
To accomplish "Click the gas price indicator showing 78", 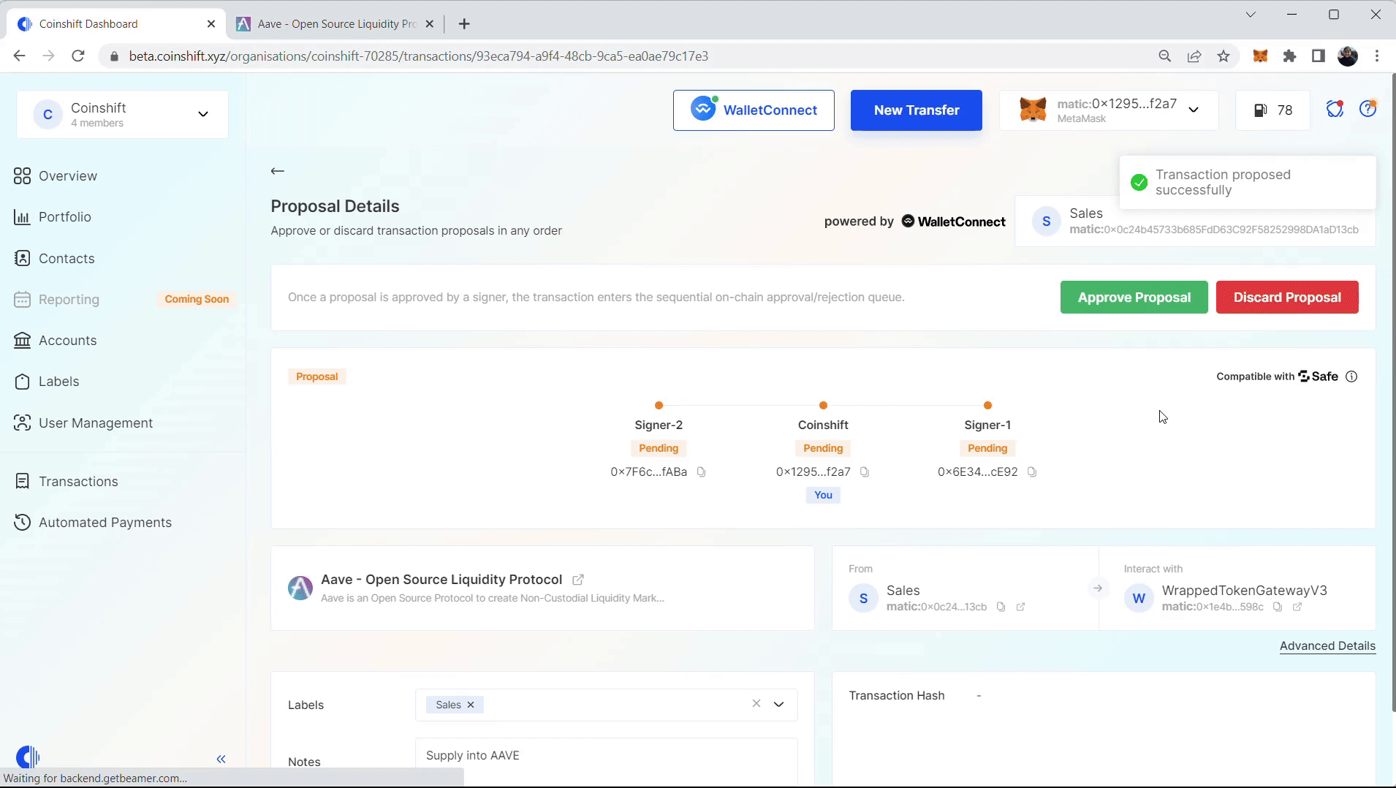I will tap(1272, 110).
